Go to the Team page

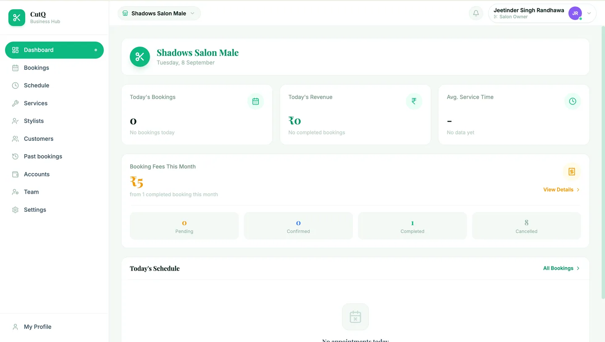pos(54,192)
